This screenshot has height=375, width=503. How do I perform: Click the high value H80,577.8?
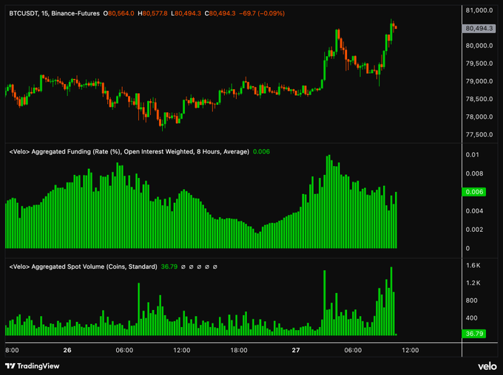152,13
